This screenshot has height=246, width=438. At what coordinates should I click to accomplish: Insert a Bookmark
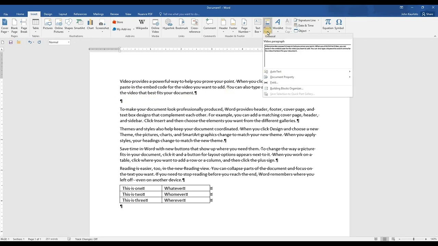(x=182, y=25)
